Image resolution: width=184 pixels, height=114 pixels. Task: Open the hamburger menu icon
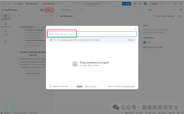pos(3,4)
